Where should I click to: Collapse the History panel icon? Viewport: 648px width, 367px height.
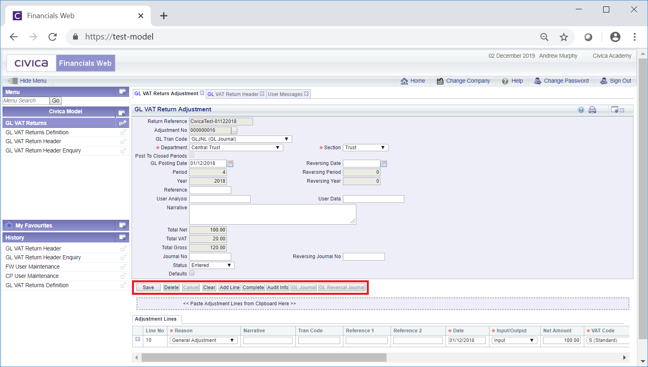pos(122,238)
